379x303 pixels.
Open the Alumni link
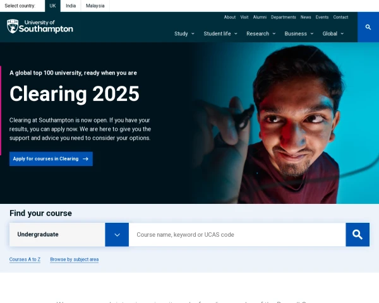pyautogui.click(x=260, y=17)
